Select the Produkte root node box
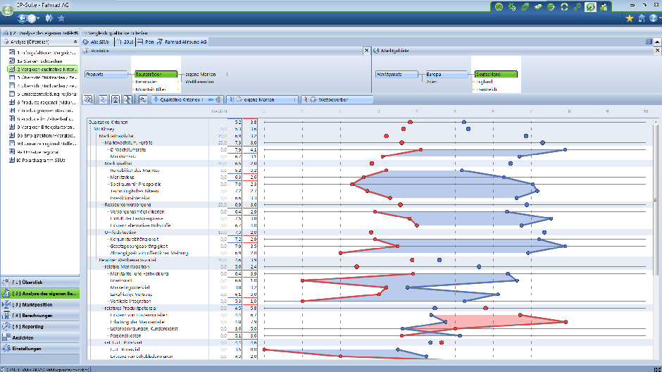Viewport: 662px width, 372px height. pyautogui.click(x=106, y=74)
